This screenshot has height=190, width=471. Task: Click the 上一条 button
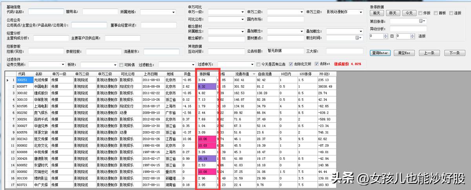pos(429,53)
